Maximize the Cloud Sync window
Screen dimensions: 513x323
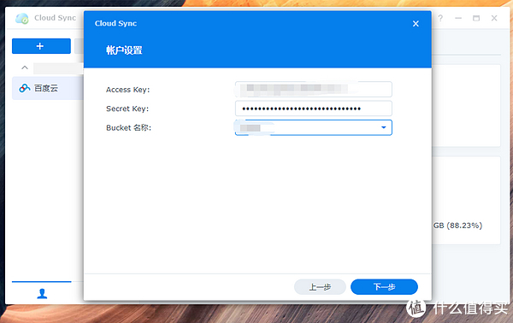476,18
